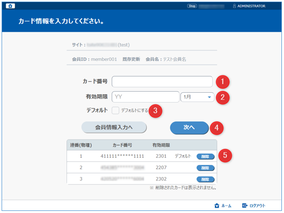
Task: Click the 会員名：テスト会員名 text
Action: point(166,59)
